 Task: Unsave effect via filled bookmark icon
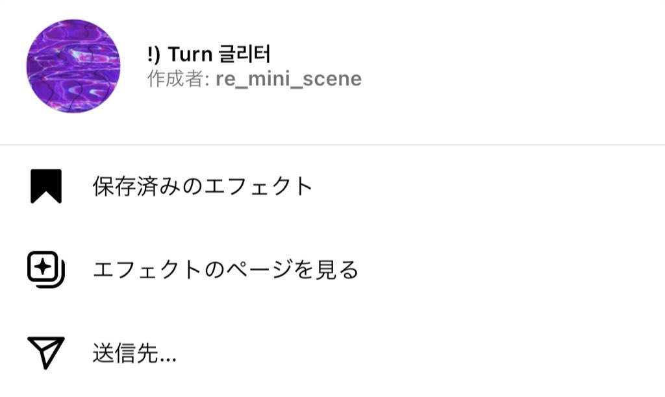(x=46, y=186)
